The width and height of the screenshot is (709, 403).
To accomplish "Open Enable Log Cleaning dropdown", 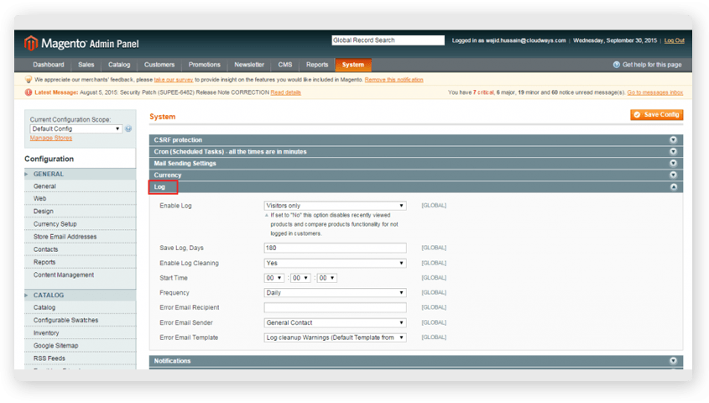I will [x=335, y=264].
